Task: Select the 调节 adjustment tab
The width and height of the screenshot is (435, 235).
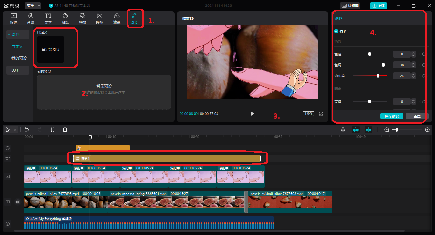Action: (x=134, y=18)
